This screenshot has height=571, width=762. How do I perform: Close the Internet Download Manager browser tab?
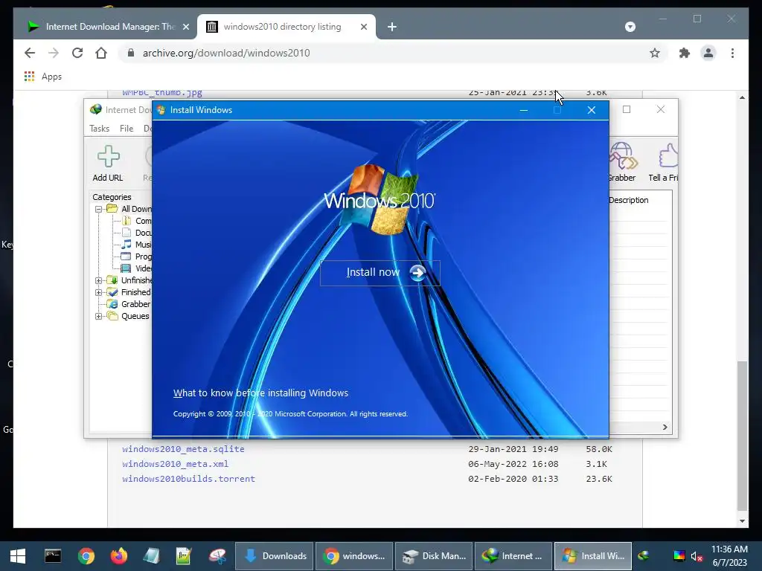click(x=185, y=27)
